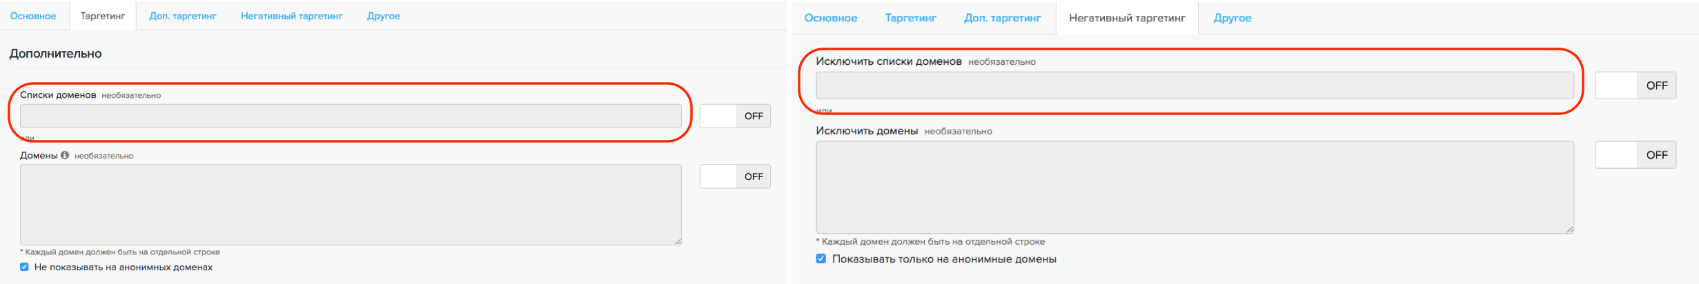
Task: Select Другое tab in the right form
Action: [1232, 18]
